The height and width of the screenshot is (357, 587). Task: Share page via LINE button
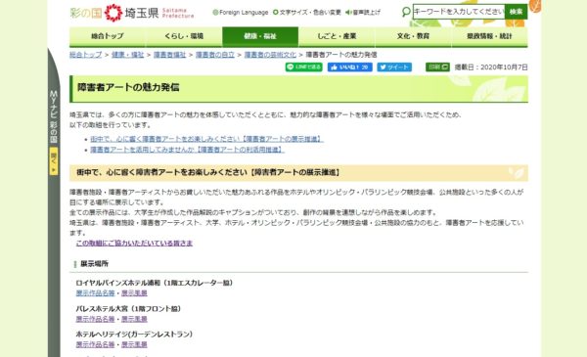point(303,67)
